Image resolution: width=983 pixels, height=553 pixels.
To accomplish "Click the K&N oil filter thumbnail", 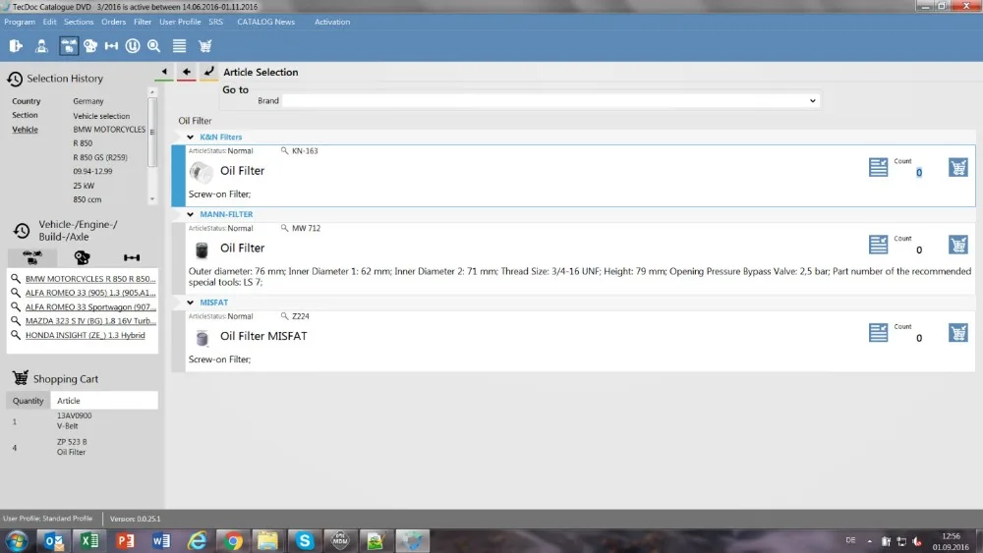I will click(201, 172).
